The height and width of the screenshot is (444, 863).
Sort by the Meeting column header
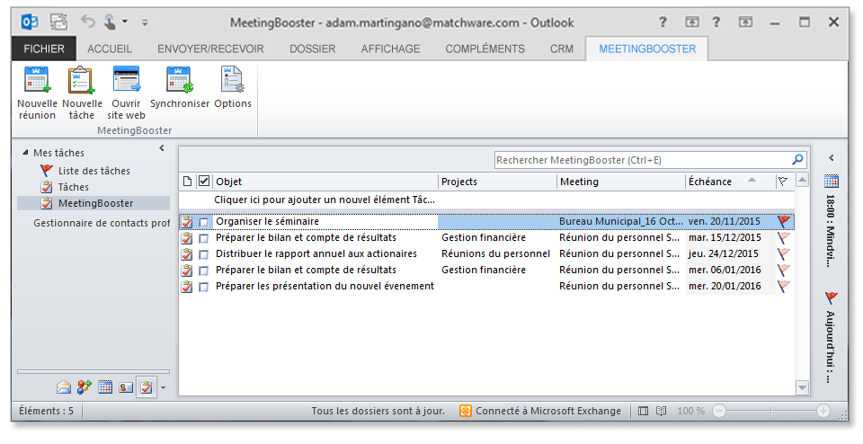[621, 182]
